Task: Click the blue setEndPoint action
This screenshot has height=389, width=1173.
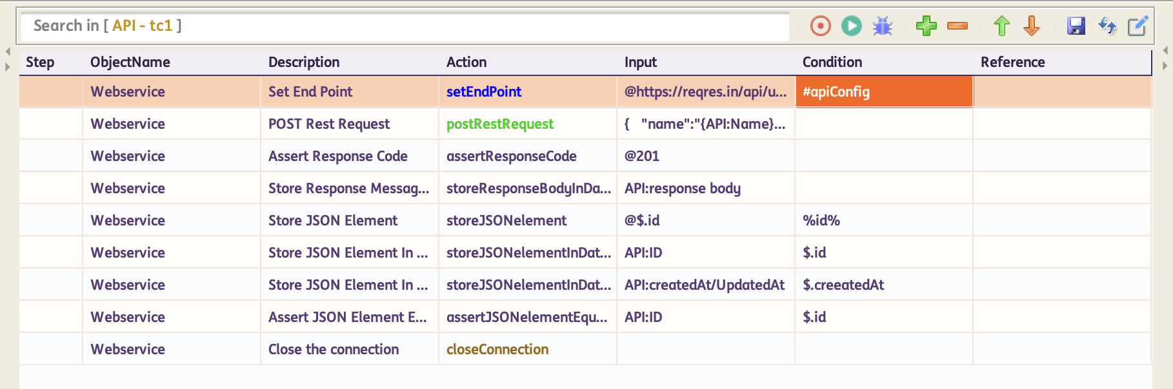Action: pyautogui.click(x=484, y=91)
